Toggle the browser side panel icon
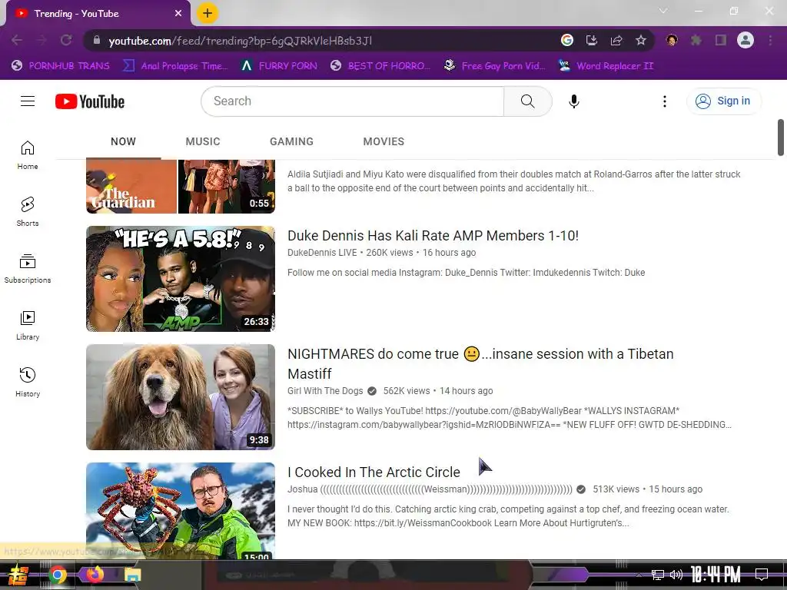 pyautogui.click(x=721, y=40)
